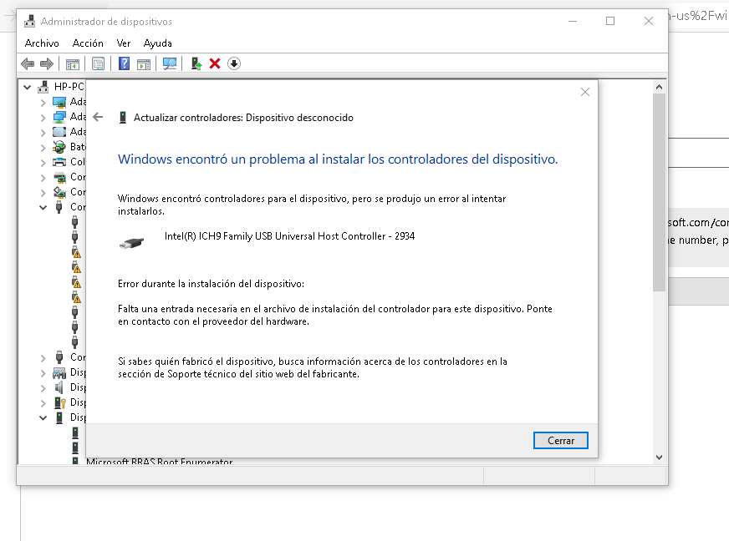This screenshot has height=541, width=729.
Task: Open the Properties toolbar icon
Action: pos(98,63)
